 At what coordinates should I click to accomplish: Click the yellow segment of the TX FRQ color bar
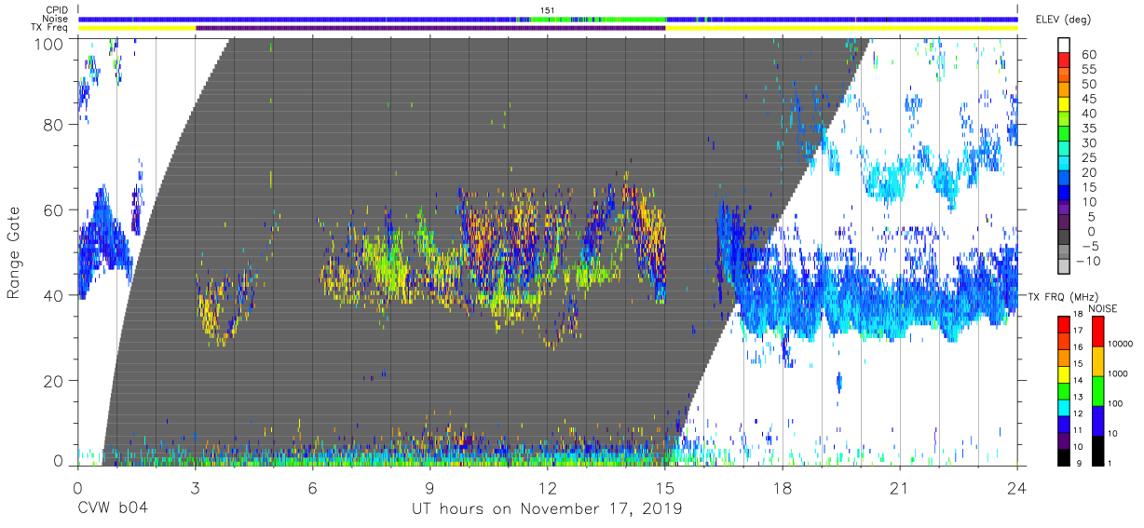[1065, 373]
